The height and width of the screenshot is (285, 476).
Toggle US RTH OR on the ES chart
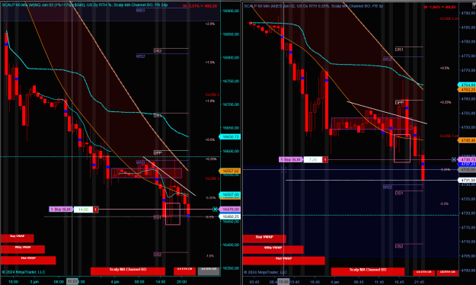[448, 273]
